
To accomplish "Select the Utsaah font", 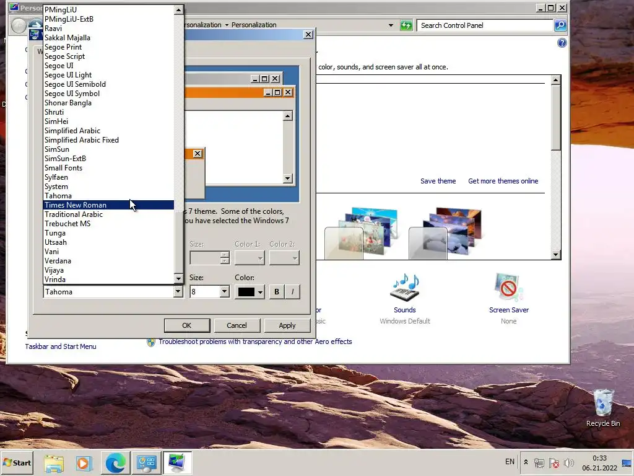I will coord(108,242).
